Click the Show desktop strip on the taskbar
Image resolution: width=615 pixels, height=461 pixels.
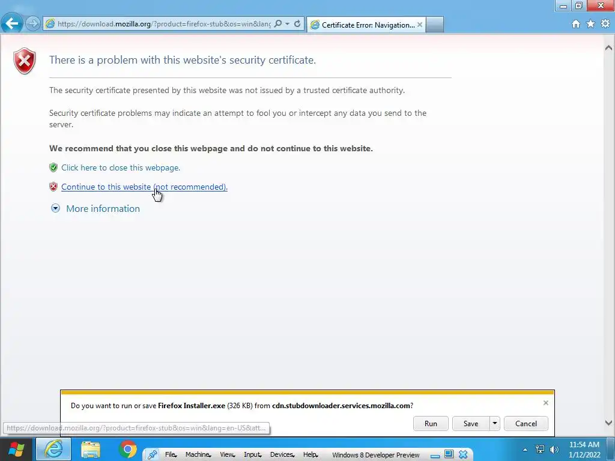(x=611, y=449)
